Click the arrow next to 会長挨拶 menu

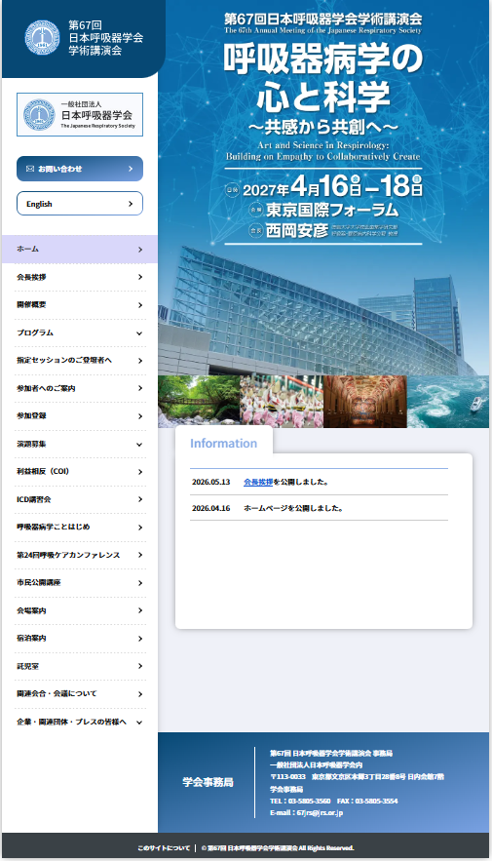click(x=140, y=277)
